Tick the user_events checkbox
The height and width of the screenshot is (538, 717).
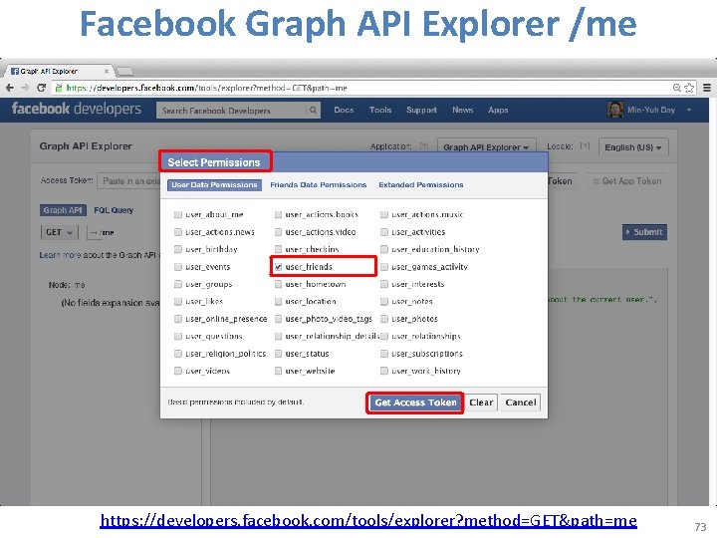click(x=178, y=267)
